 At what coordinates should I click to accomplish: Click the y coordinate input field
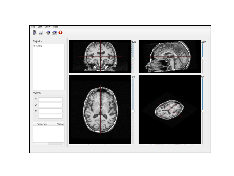coord(50,105)
